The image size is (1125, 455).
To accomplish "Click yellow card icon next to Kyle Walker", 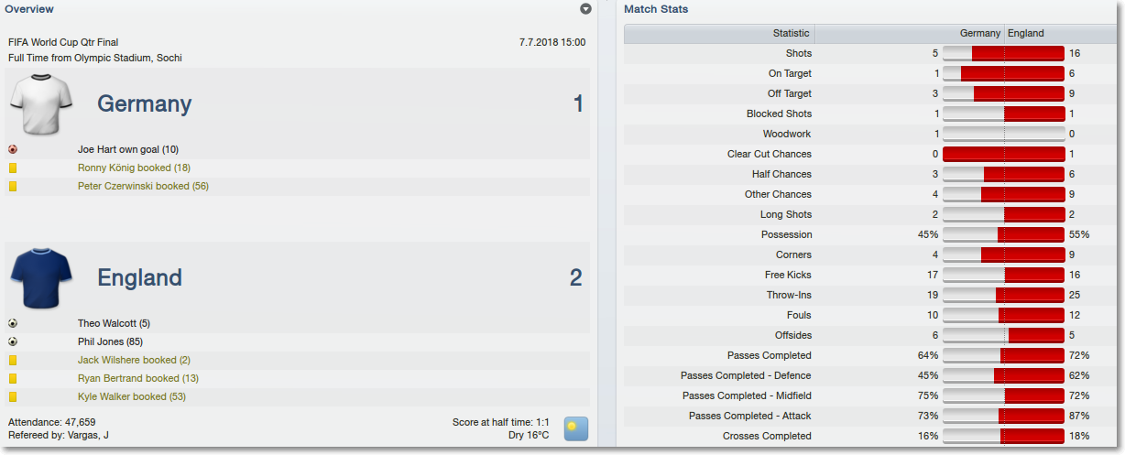I will pos(13,396).
